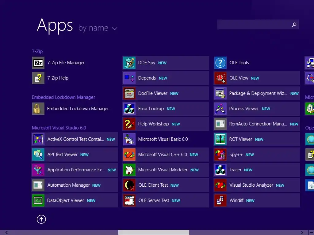
Task: Click the sort chevron next to by name
Action: (115, 28)
